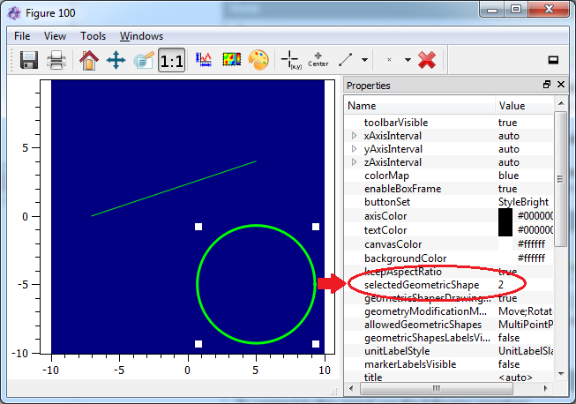
Task: Expand the zAxisInterval property row
Action: pyautogui.click(x=354, y=162)
